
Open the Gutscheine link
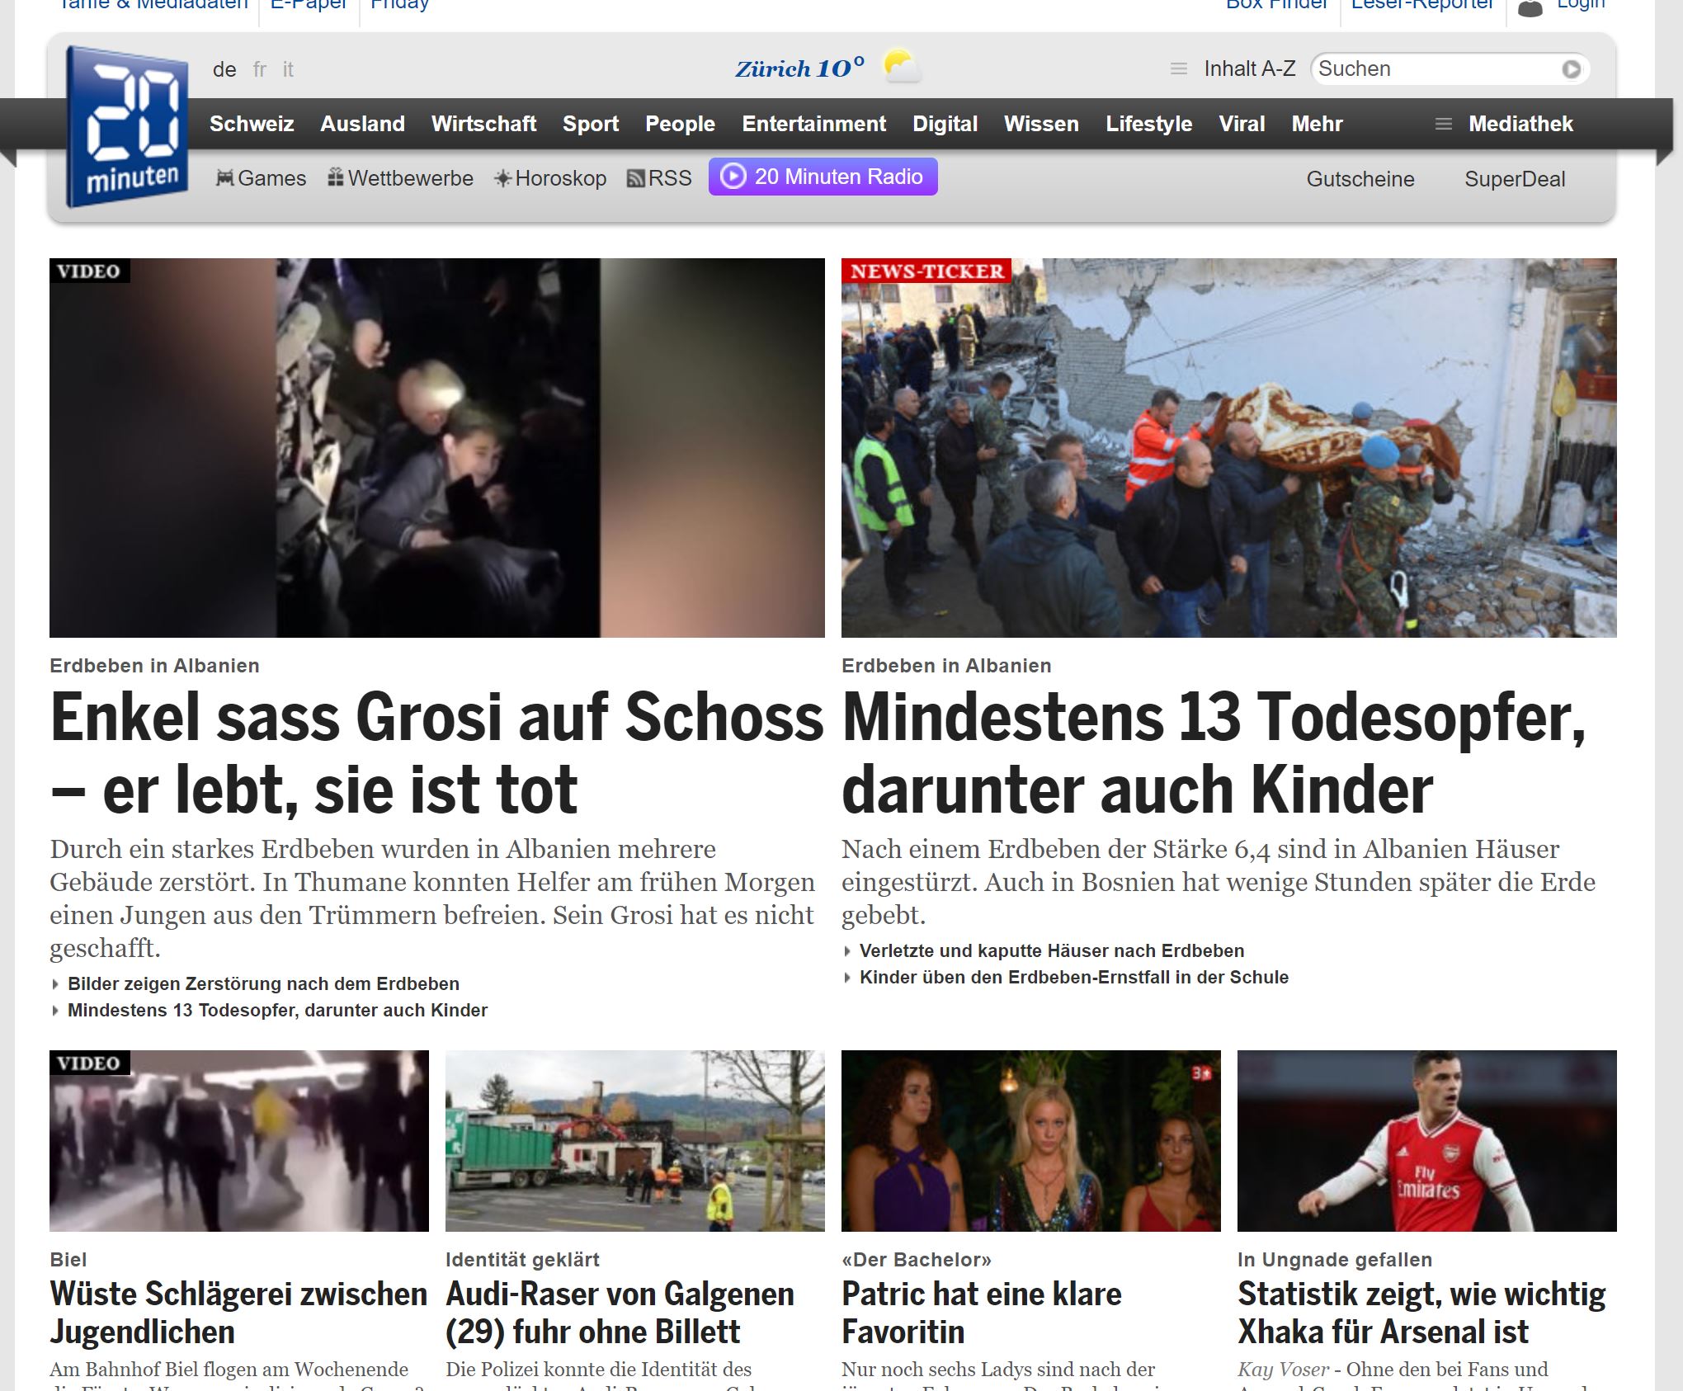[x=1360, y=179]
